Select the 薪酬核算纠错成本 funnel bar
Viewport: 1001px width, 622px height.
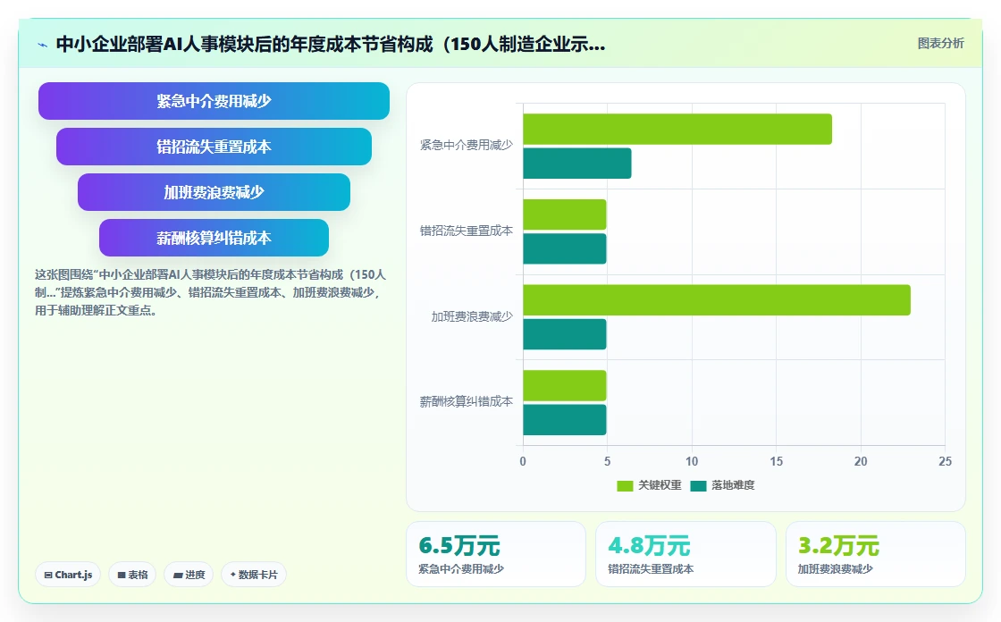click(x=214, y=239)
